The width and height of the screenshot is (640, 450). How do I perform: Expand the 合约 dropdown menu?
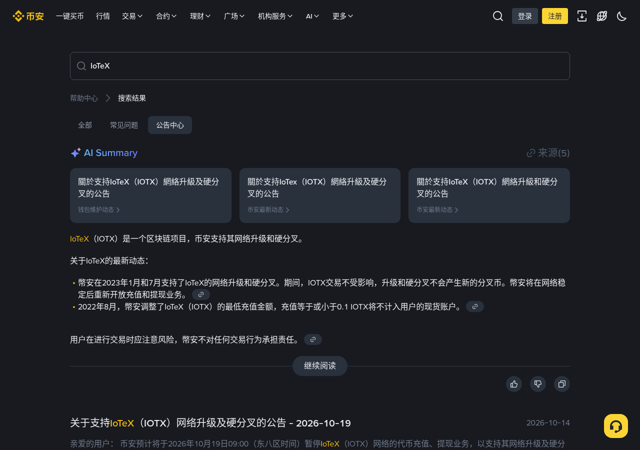click(166, 16)
